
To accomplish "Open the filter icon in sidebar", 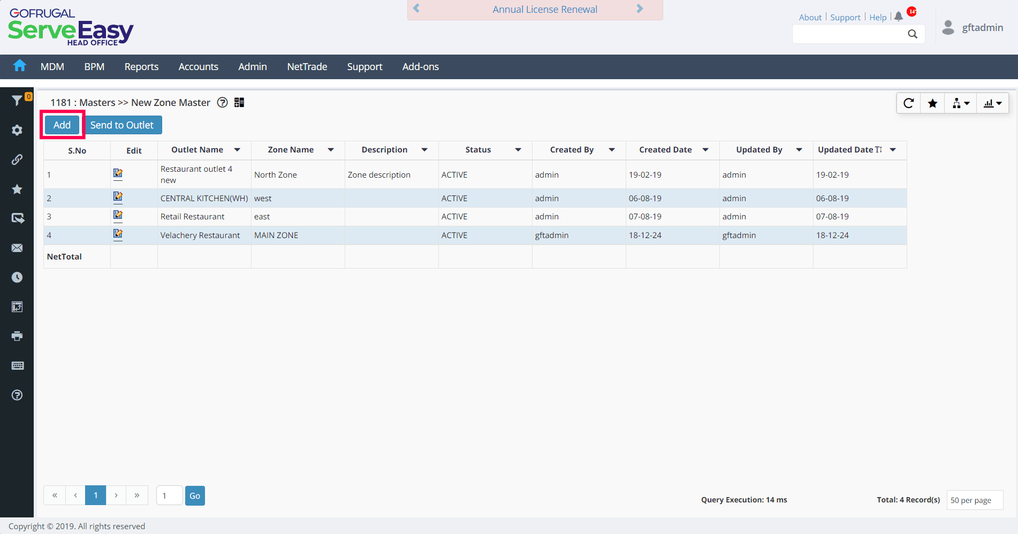I will click(x=17, y=100).
